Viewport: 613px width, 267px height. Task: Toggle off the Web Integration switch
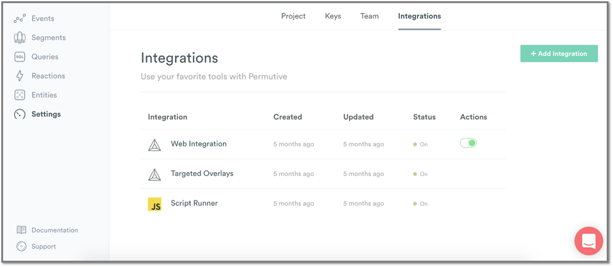coord(468,143)
